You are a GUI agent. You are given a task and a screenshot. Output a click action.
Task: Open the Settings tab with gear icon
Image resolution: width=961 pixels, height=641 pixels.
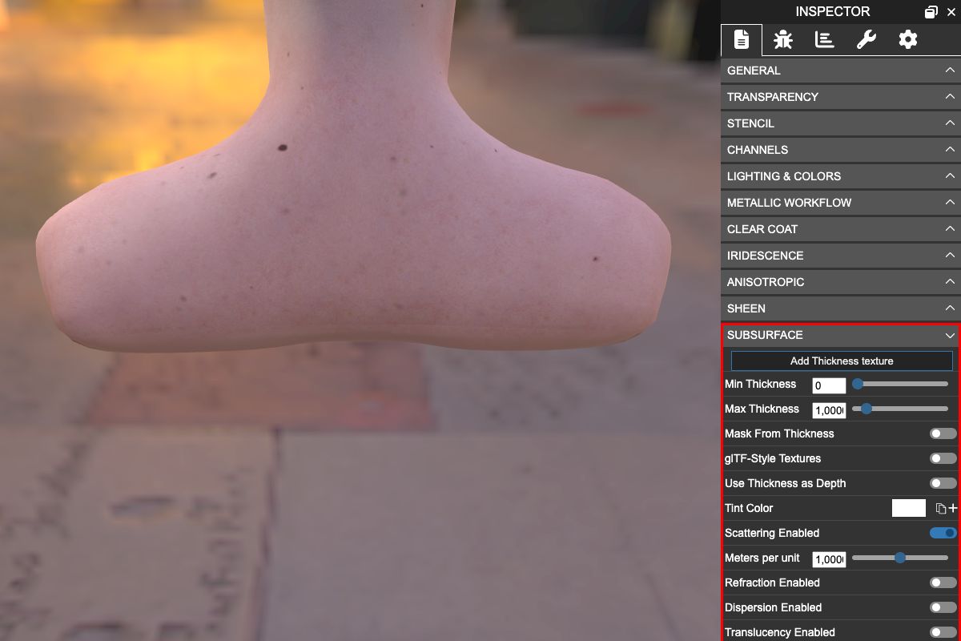click(907, 39)
